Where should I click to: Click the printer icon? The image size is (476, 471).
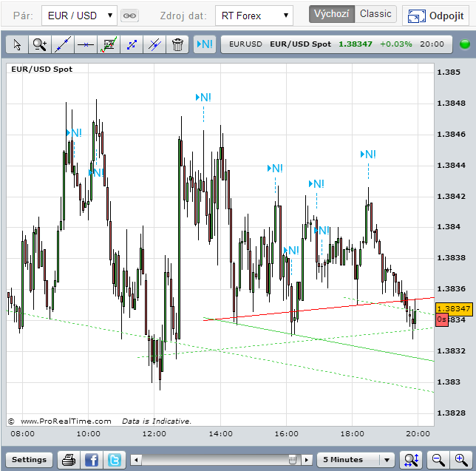pyautogui.click(x=69, y=460)
